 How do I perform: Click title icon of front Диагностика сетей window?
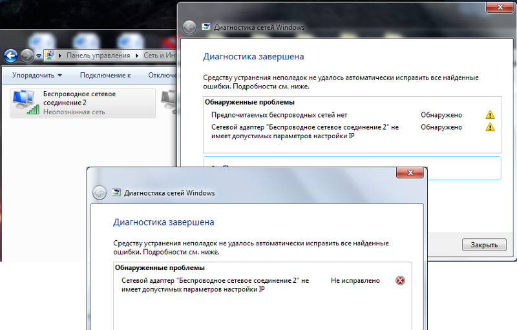tap(116, 192)
